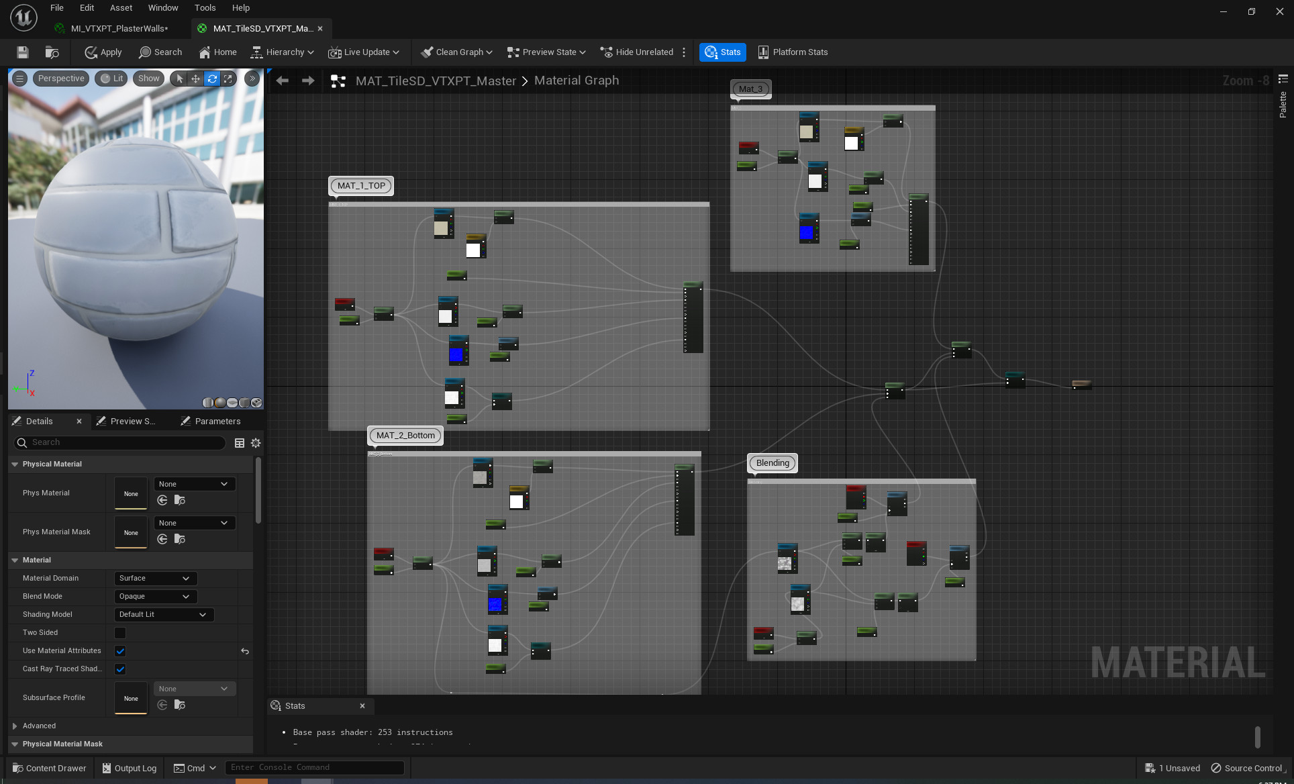The height and width of the screenshot is (784, 1294).
Task: Set preview mesh to plane
Action: [232, 403]
